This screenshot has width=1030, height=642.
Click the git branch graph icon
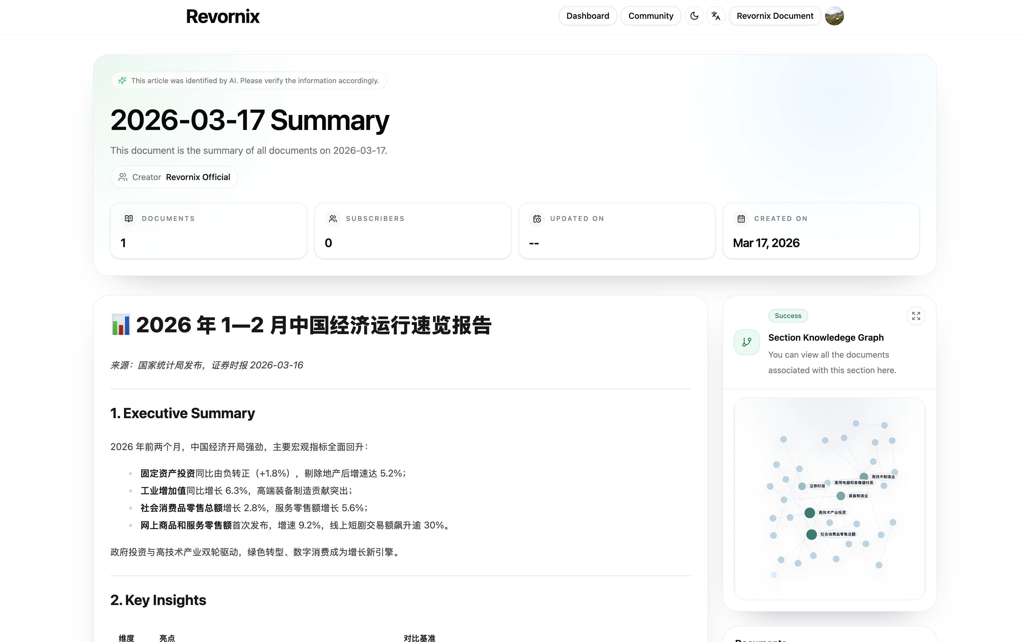[x=747, y=342]
